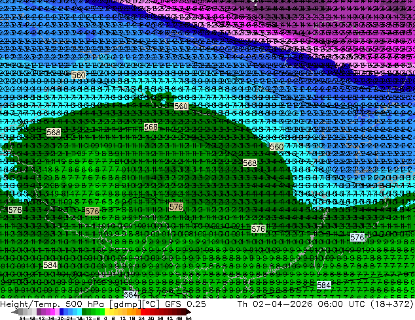Click the "Height/Temp." title text
Screen dimensions: 415x320
[29, 304]
